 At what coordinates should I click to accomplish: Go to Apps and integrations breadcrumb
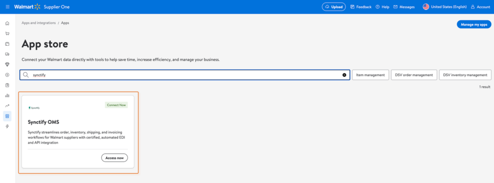click(x=39, y=23)
